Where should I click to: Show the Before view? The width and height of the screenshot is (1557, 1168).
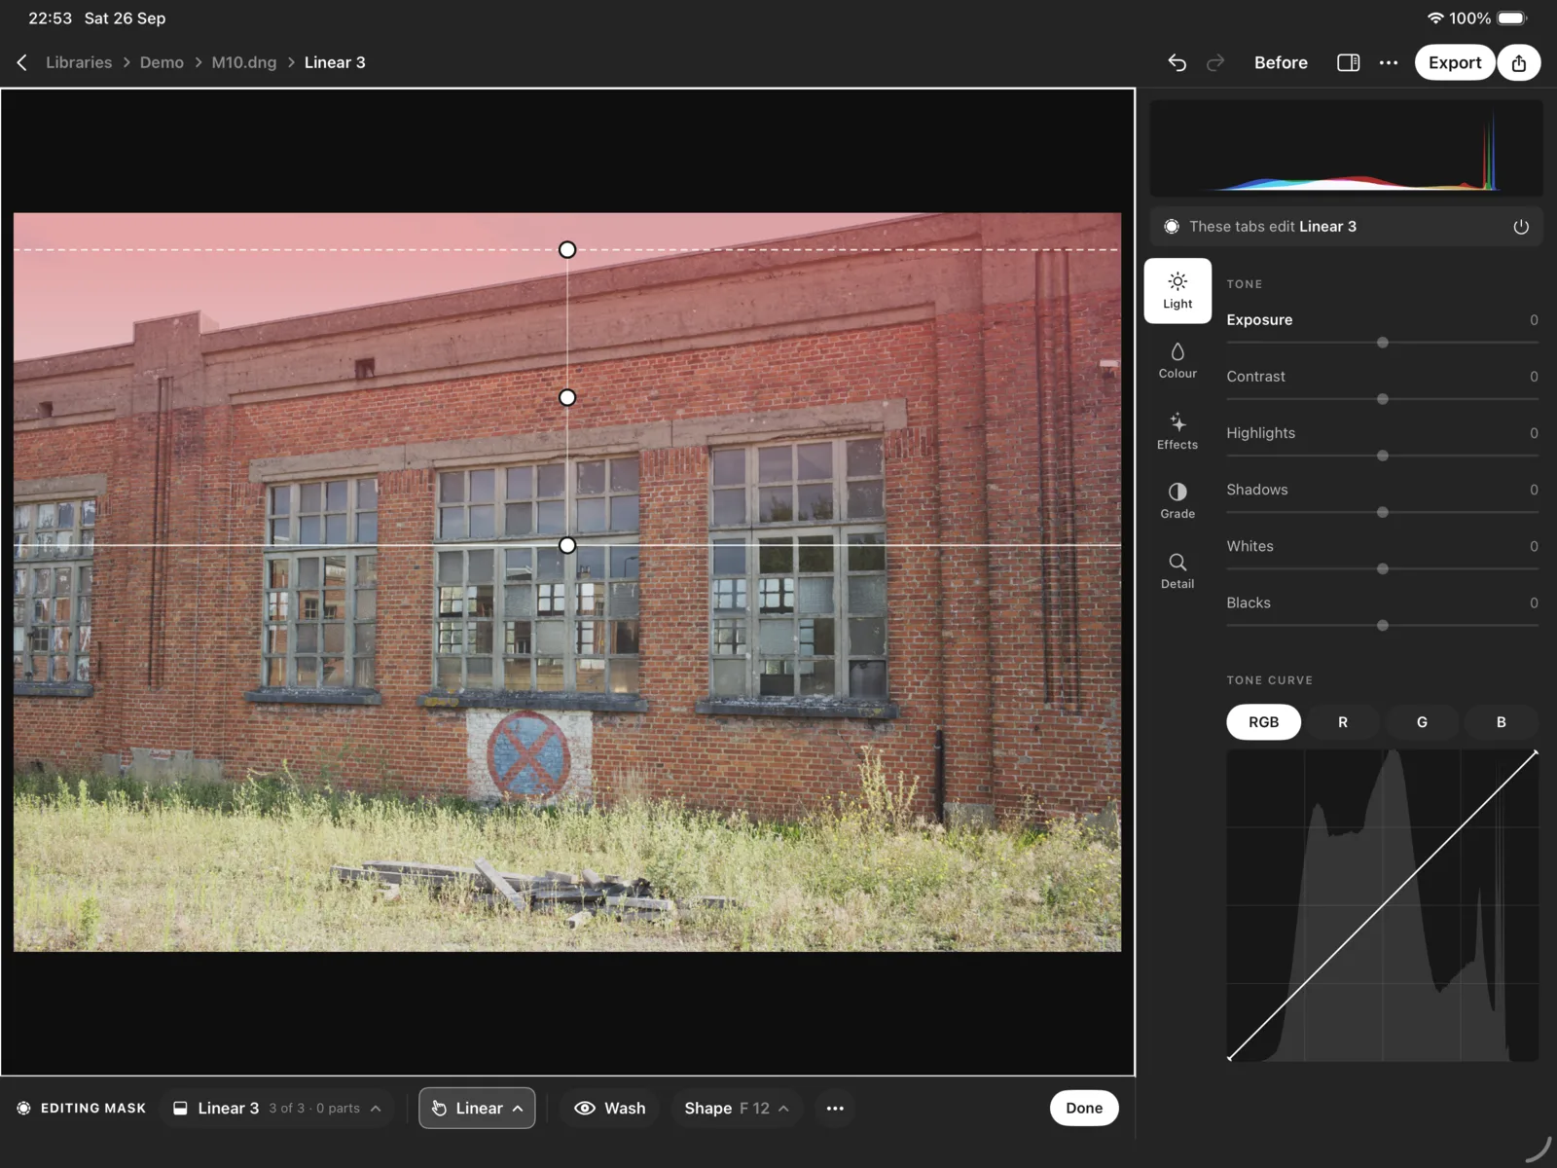1281,62
